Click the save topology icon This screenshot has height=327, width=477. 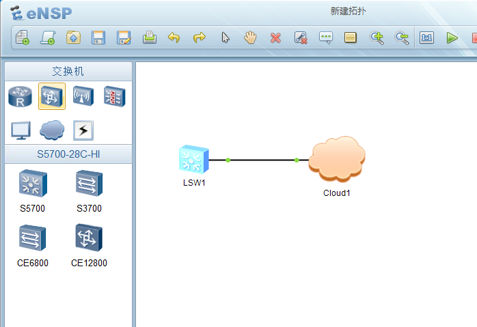click(x=98, y=38)
